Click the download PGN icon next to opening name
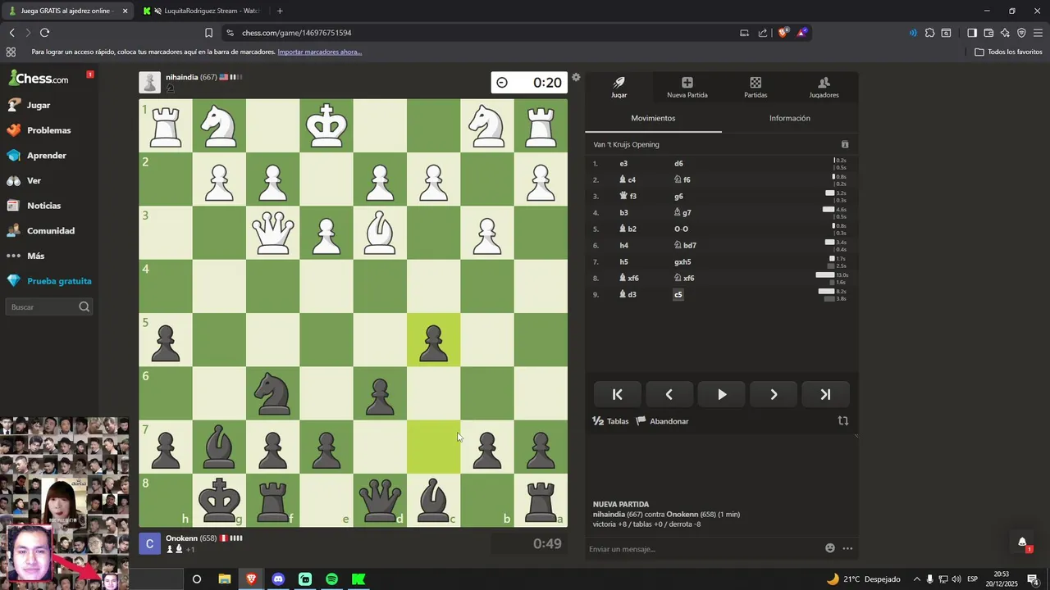 [845, 144]
